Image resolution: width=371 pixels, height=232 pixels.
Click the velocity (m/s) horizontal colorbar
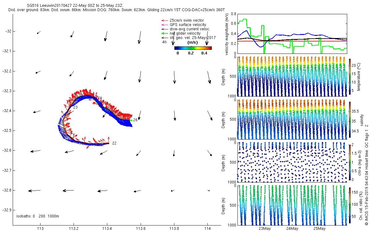pos(193,48)
